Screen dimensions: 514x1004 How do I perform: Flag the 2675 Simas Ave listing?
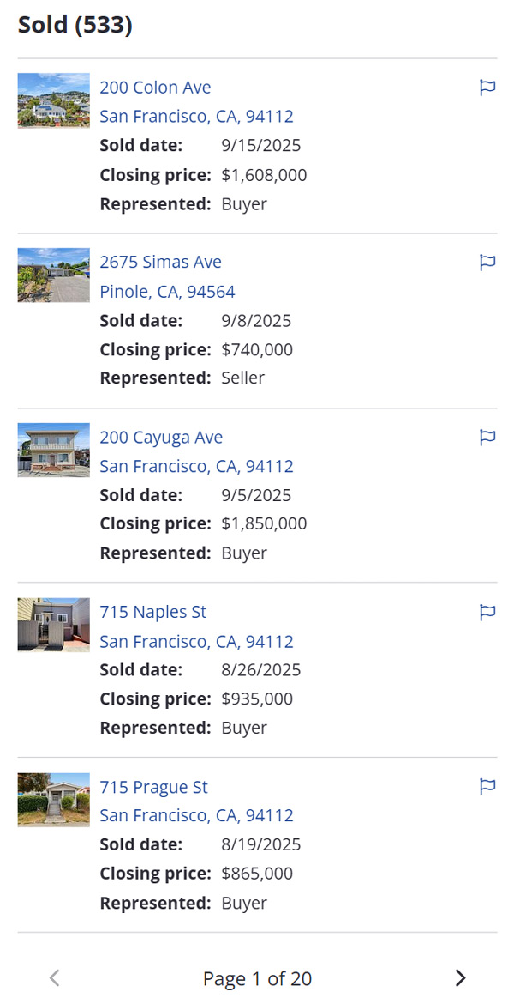(x=487, y=263)
